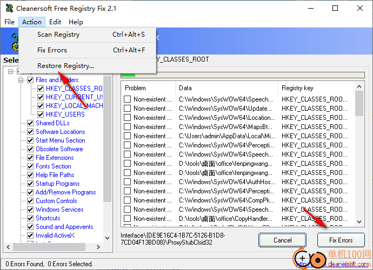Click the tree panel horizontal scrollbar thumb

(x=49, y=247)
